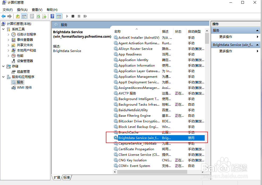Click the horizontal scrollbar right arrow
Viewport: 262px width, 185px height.
coord(202,172)
